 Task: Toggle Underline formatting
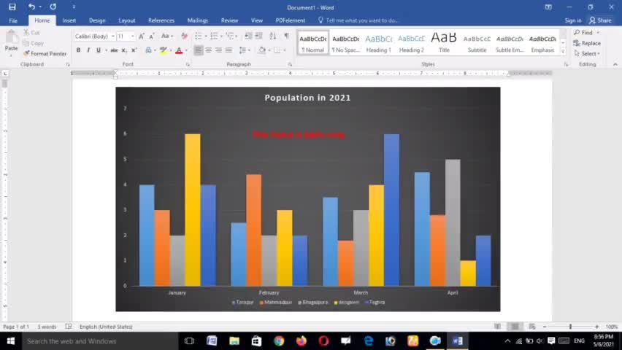click(99, 50)
